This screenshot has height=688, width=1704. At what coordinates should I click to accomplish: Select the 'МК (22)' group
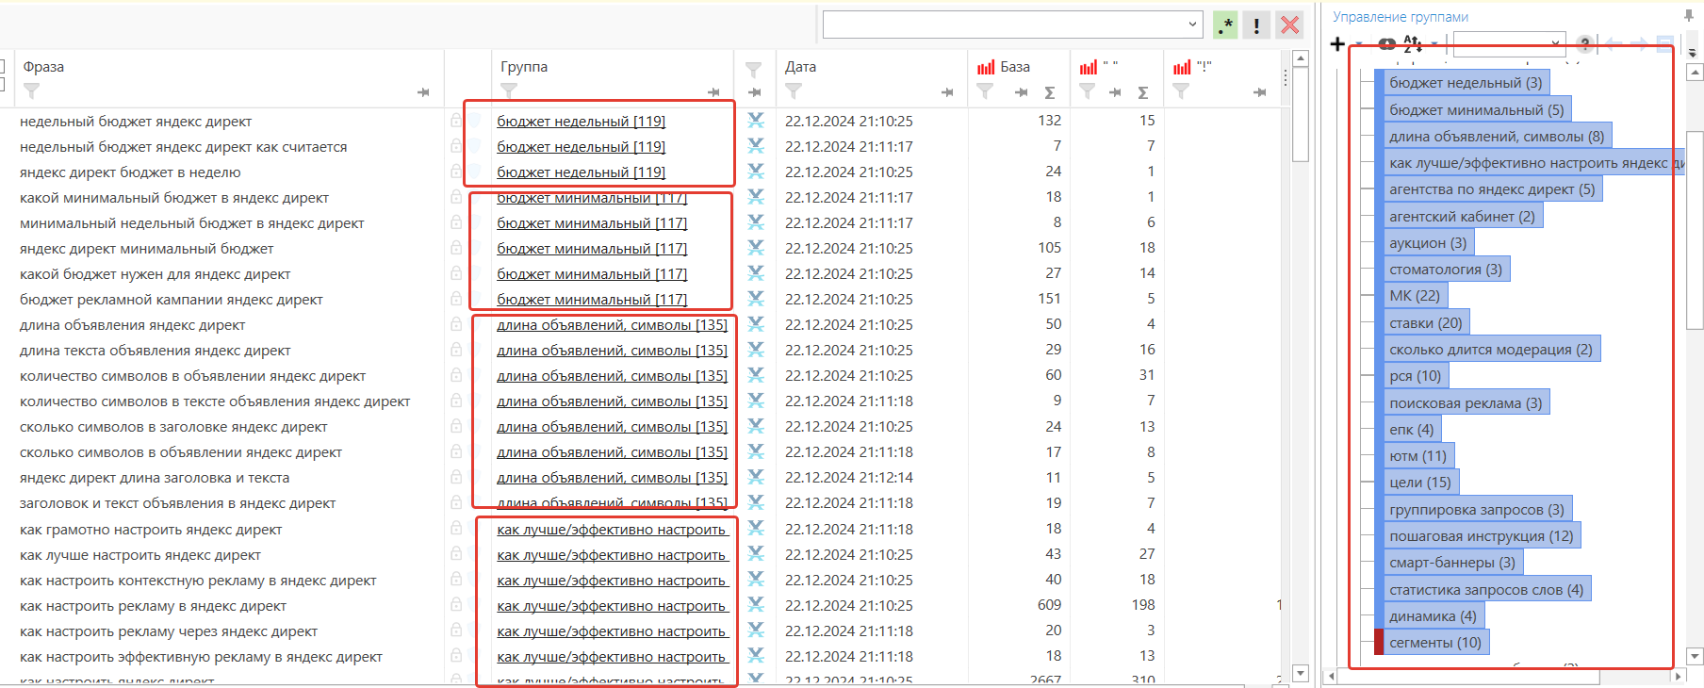tap(1415, 296)
